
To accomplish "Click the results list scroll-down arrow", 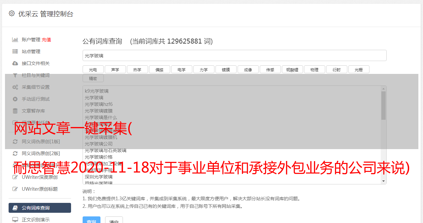I will click(383, 181).
